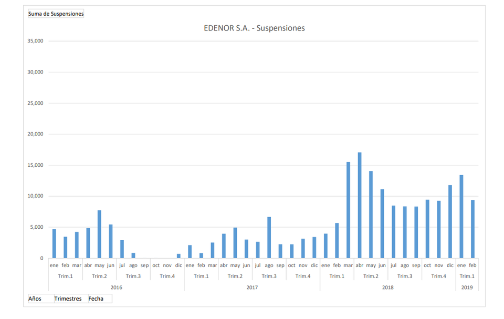Click Trim.2 label under 2018
Viewport: 504px width, 319px height.
tap(371, 277)
